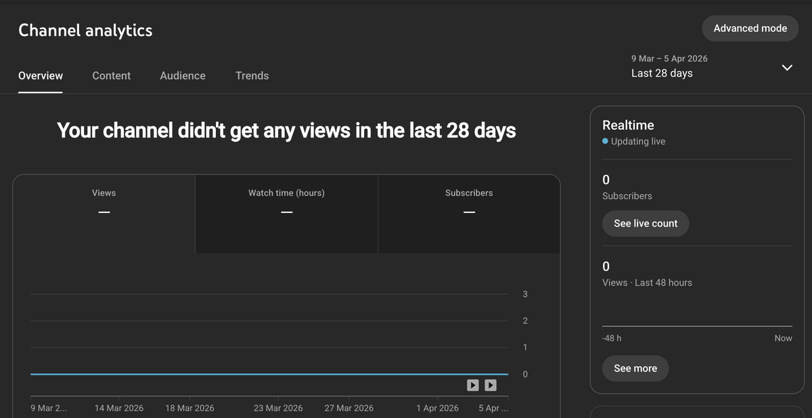
Task: Open the Audience tab
Action: click(183, 76)
